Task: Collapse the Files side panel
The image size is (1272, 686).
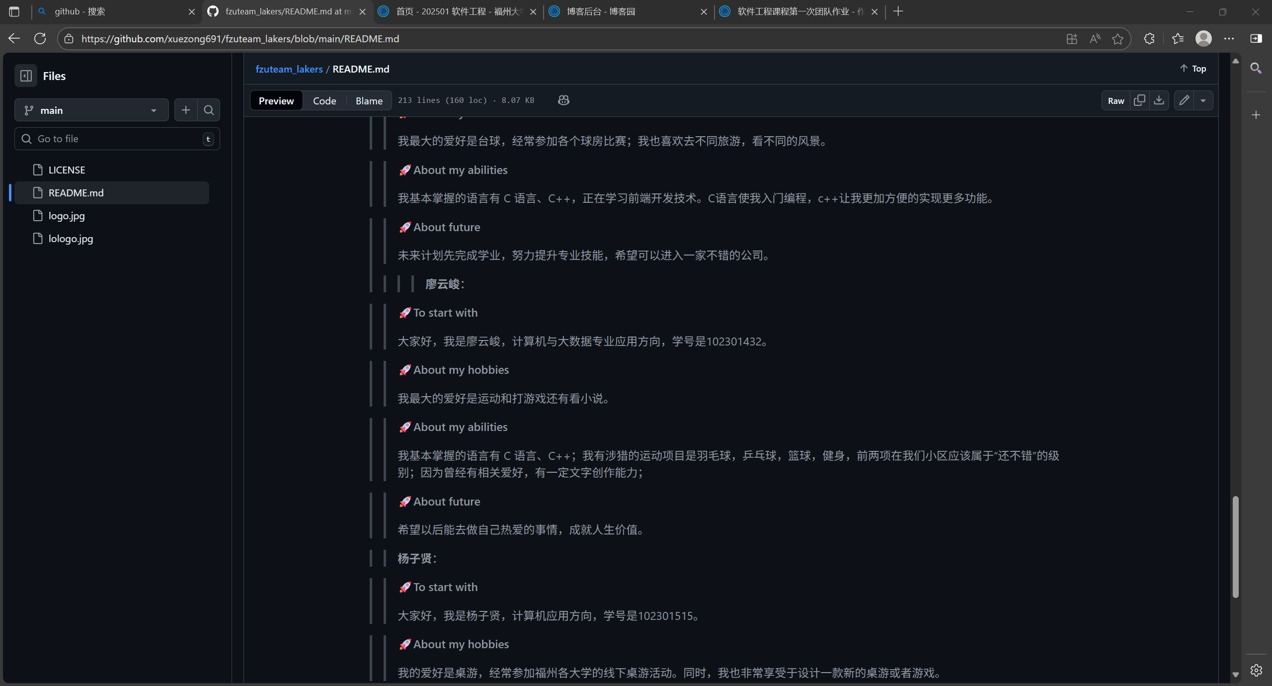Action: (x=26, y=76)
